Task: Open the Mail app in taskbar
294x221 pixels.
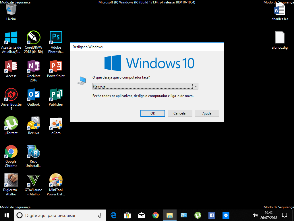Action: pos(142,215)
